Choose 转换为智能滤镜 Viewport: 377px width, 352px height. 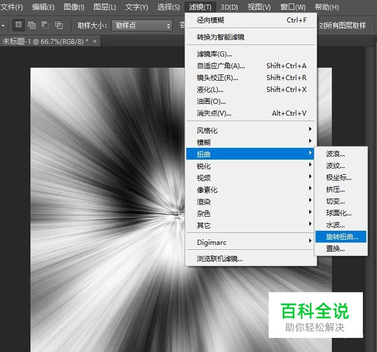click(x=251, y=37)
